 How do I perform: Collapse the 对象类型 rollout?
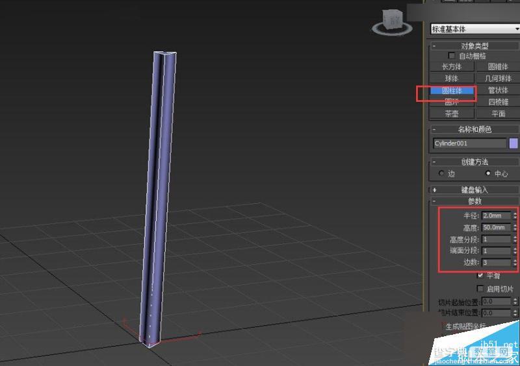coord(434,45)
